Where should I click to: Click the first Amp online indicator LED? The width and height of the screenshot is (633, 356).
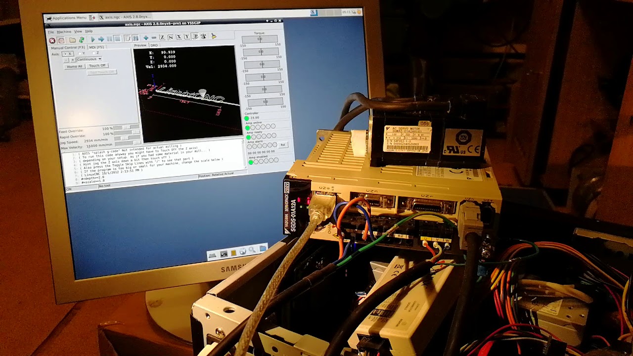(x=247, y=128)
